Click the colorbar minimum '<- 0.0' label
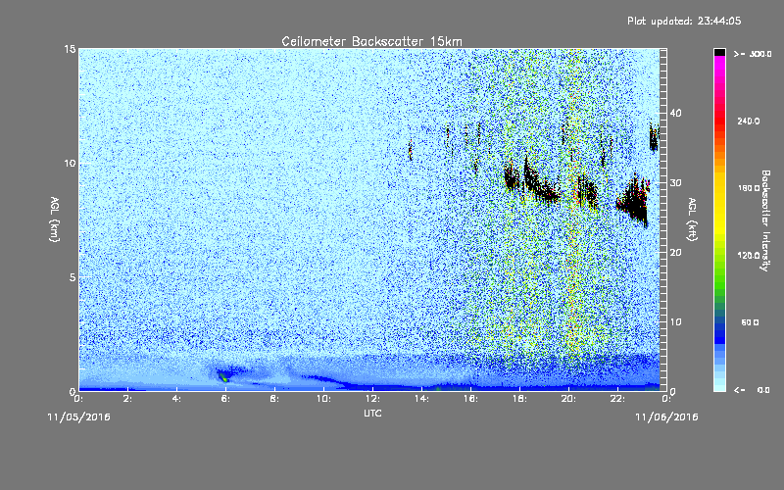The height and width of the screenshot is (490, 784). click(x=752, y=390)
